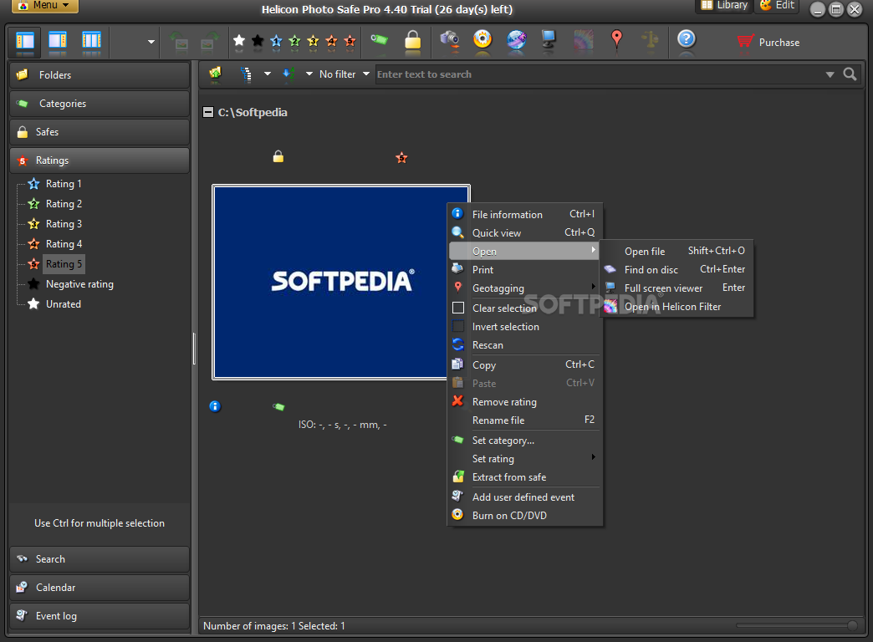Apply rating 5 red star toolbar icon

pos(350,41)
